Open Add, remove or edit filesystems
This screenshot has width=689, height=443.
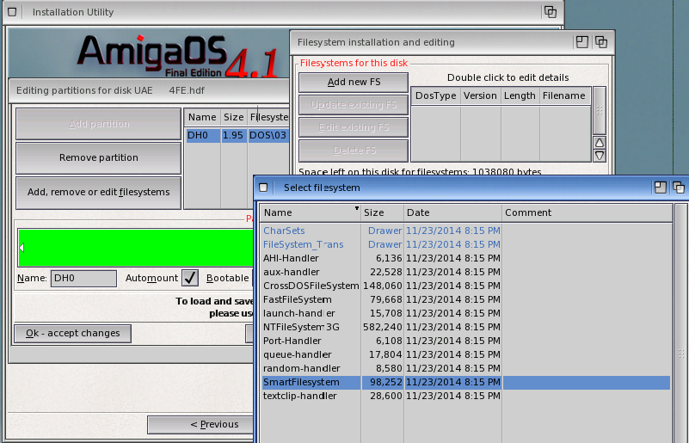[x=98, y=193]
